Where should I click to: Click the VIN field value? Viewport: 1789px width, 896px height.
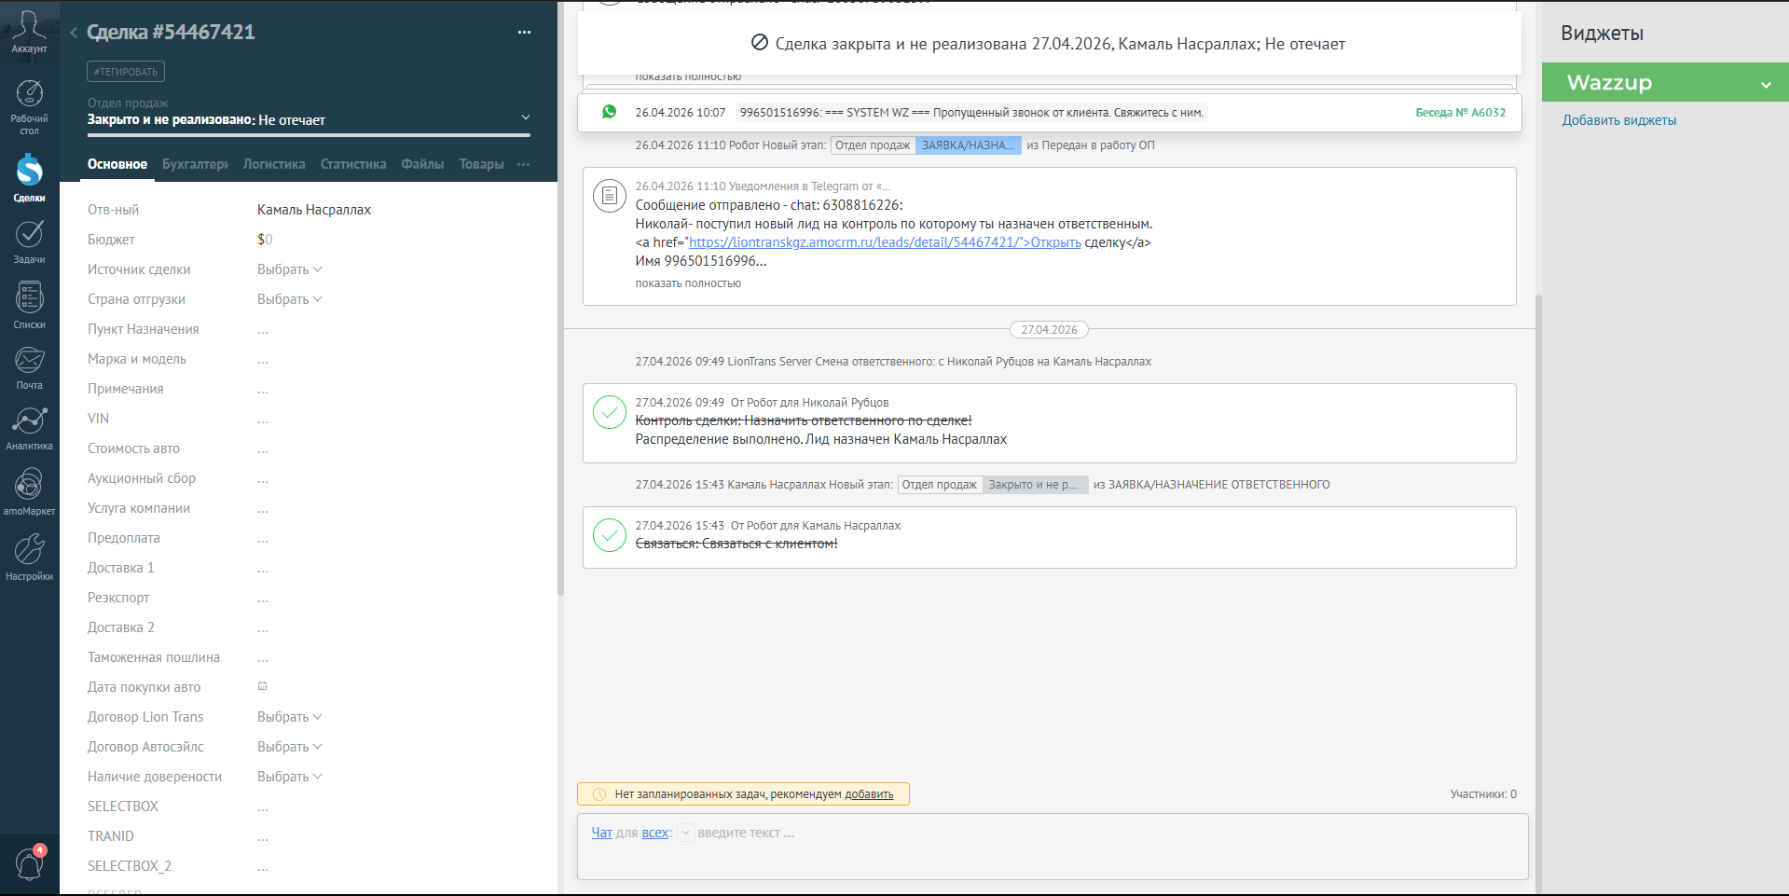(263, 419)
